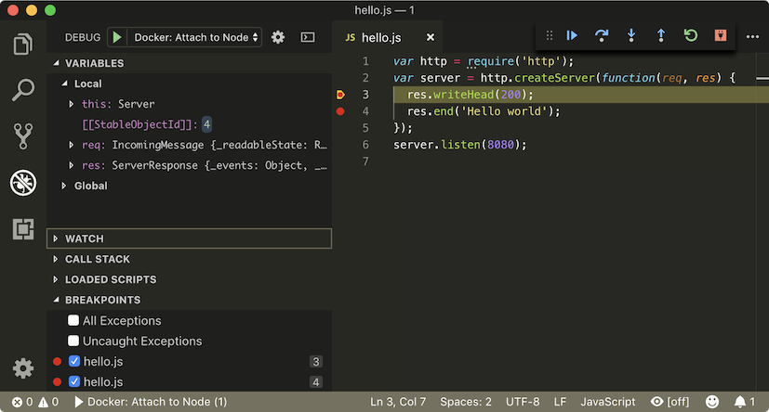Screen dimensions: 769x412
Task: Toggle the current breakpoint on line 3
Action: 340,95
